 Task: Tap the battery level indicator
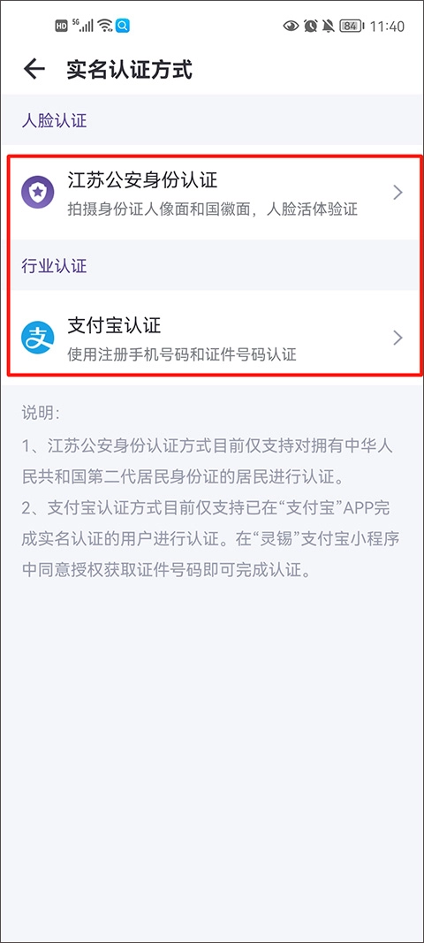(351, 26)
